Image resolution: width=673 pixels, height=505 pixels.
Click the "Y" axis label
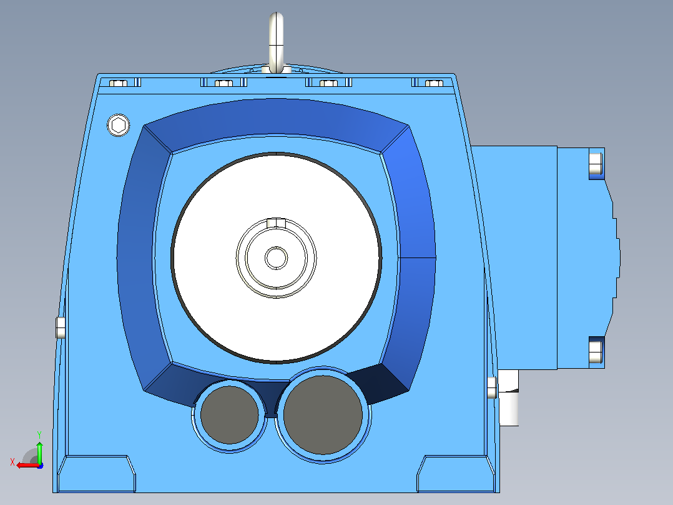click(x=39, y=435)
